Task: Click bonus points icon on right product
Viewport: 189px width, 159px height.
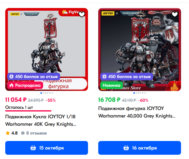Action: tap(104, 76)
